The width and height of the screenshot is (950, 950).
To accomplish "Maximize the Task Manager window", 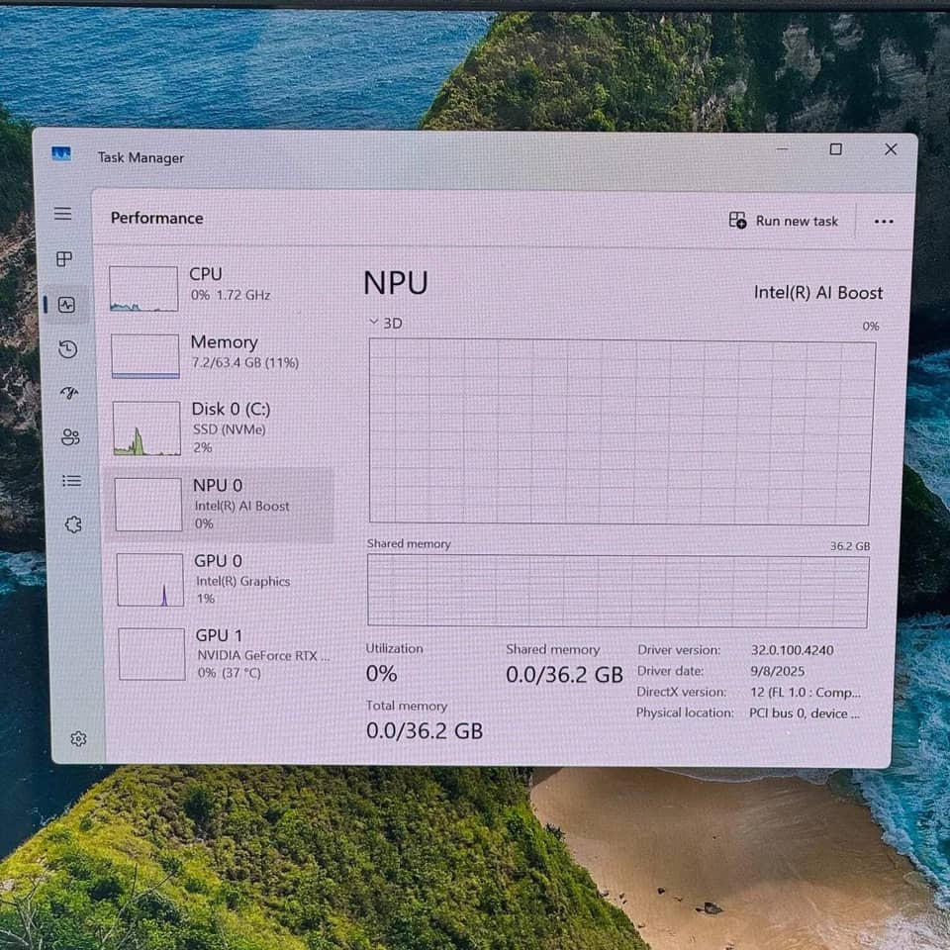I will [x=836, y=149].
